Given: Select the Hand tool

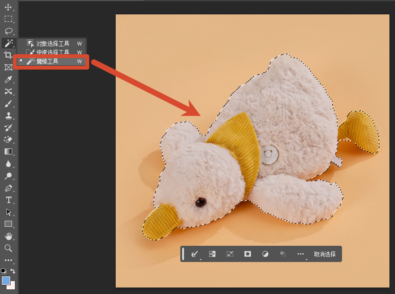Looking at the screenshot, I should 8,236.
